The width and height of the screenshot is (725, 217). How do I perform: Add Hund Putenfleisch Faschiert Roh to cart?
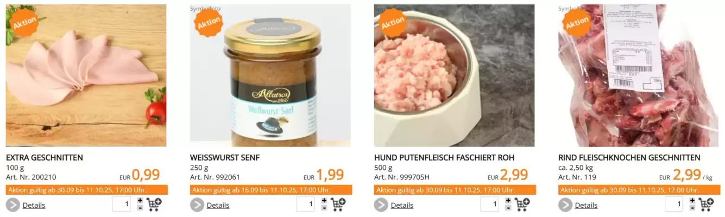[x=523, y=205]
